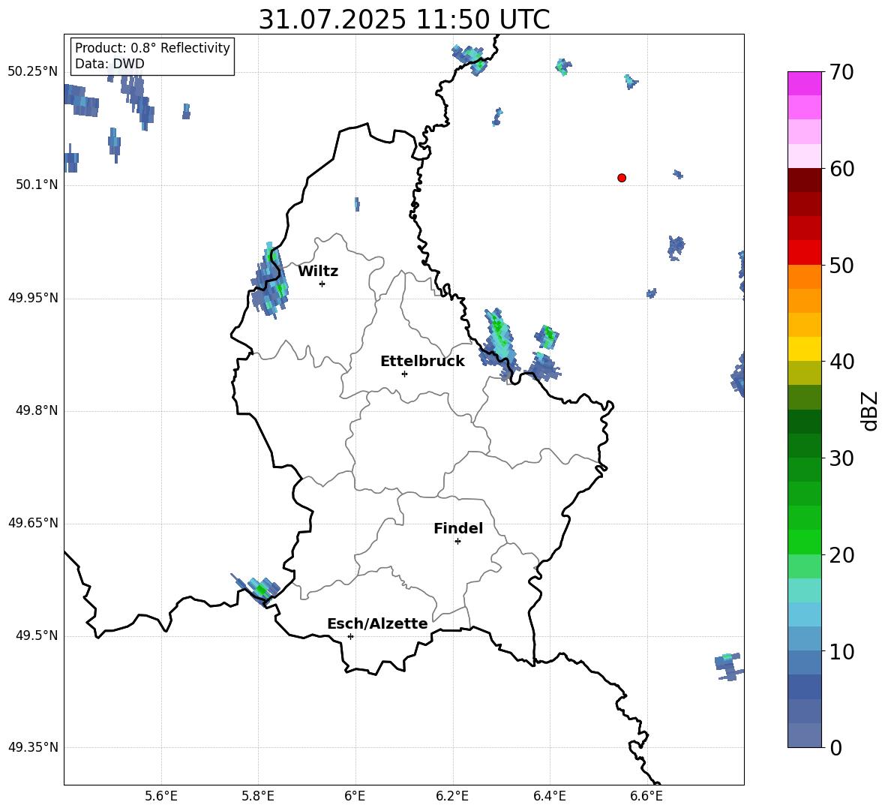The height and width of the screenshot is (811, 888).
Task: Select the Wiltz city label
Action: [x=318, y=272]
